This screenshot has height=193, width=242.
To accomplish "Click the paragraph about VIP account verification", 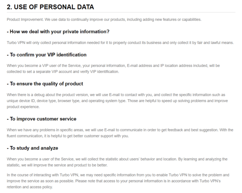I will coord(113,68).
